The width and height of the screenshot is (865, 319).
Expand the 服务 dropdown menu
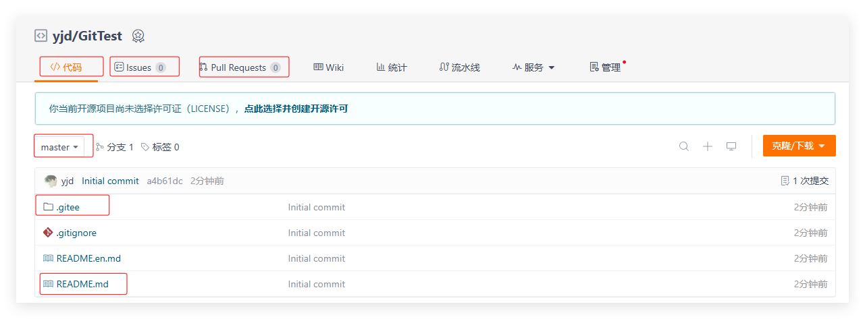click(533, 67)
